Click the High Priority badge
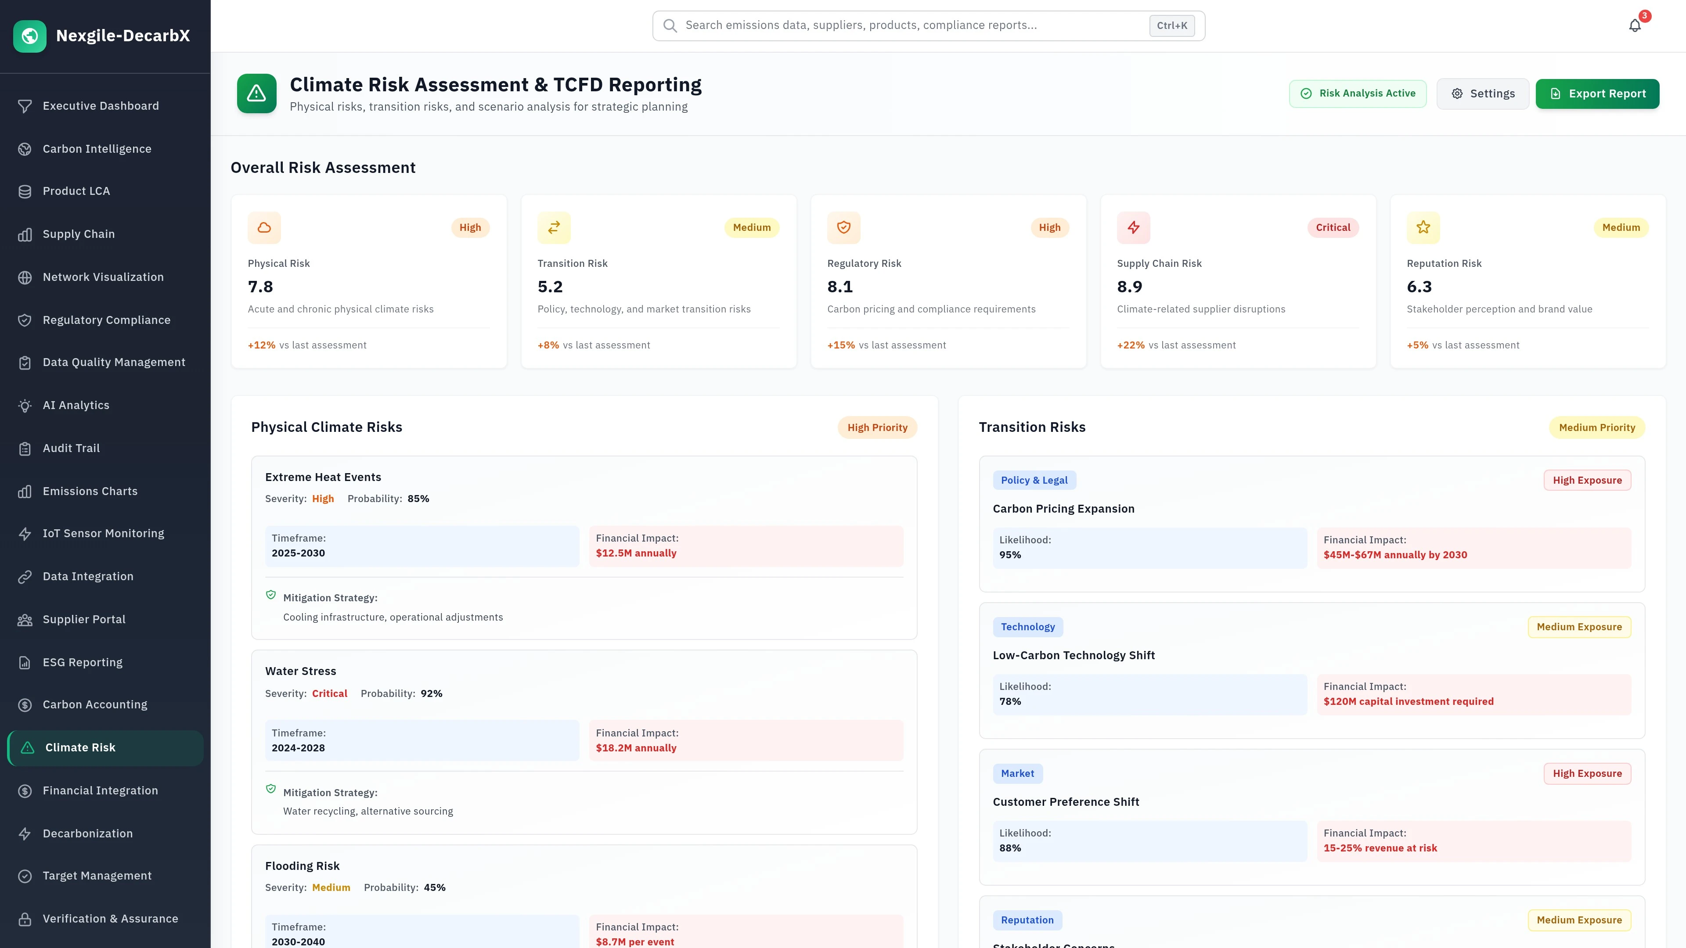The width and height of the screenshot is (1686, 948). (877, 428)
